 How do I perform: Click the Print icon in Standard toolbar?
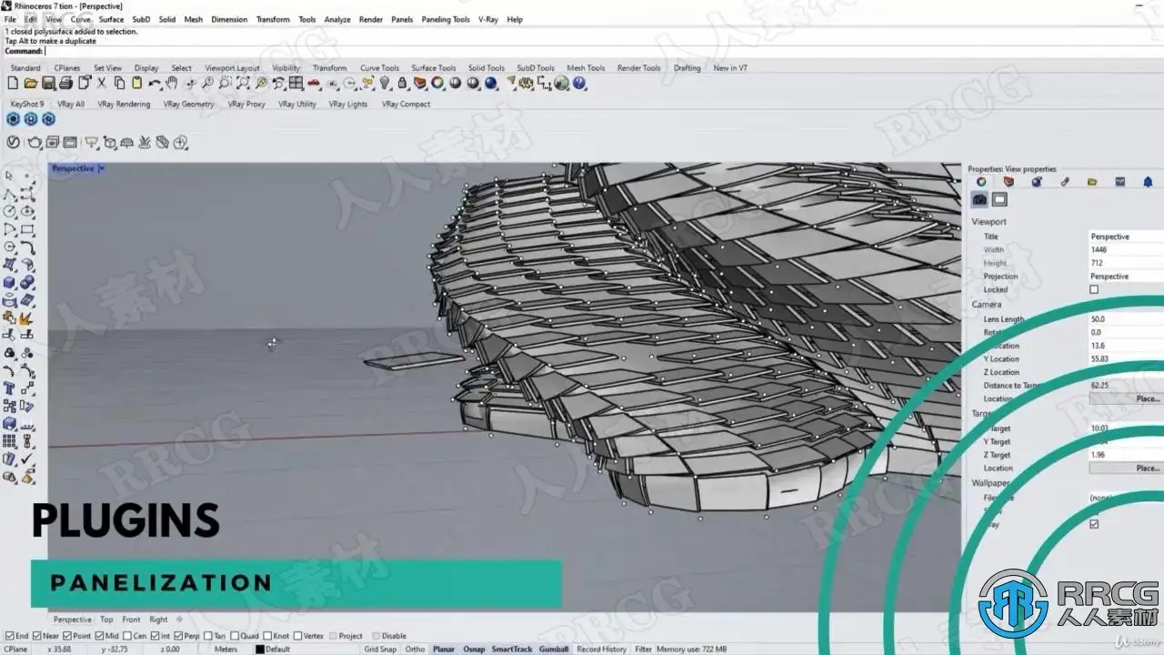pos(67,84)
